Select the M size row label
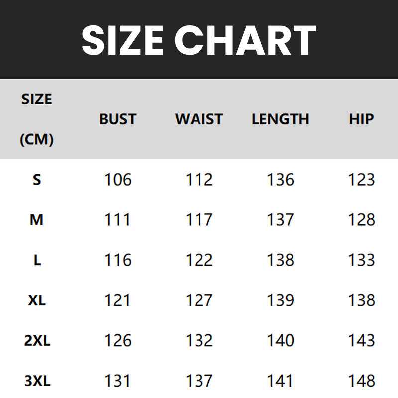Image resolution: width=398 pixels, height=398 pixels. coord(37,220)
